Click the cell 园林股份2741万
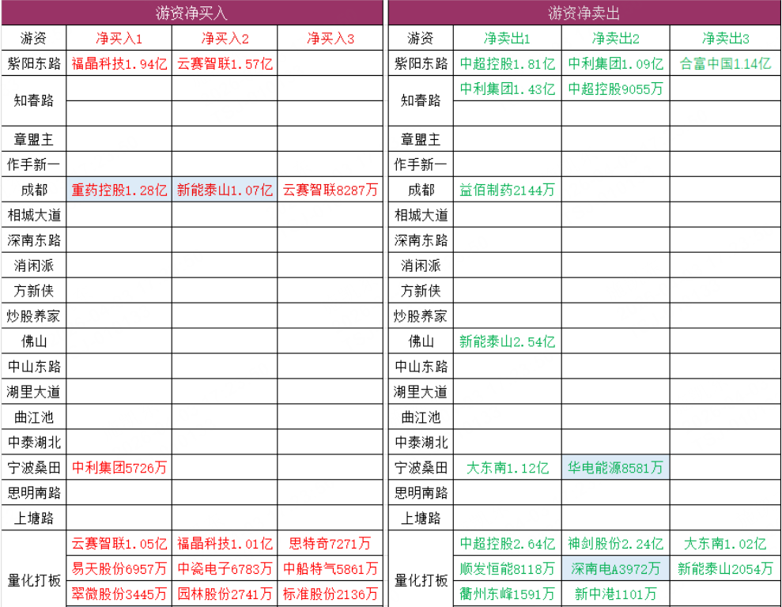This screenshot has width=782, height=607. (225, 594)
